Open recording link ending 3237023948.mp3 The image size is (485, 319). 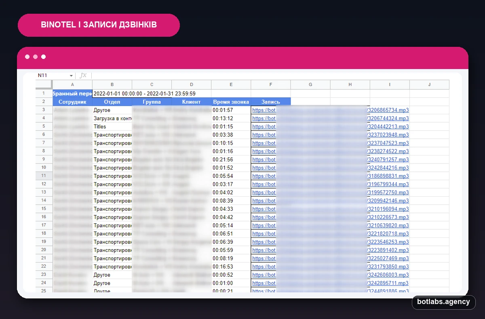point(330,135)
